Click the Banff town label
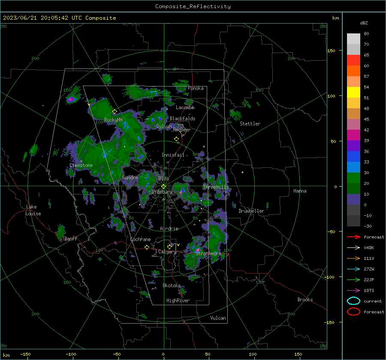The image size is (386, 360). point(71,239)
